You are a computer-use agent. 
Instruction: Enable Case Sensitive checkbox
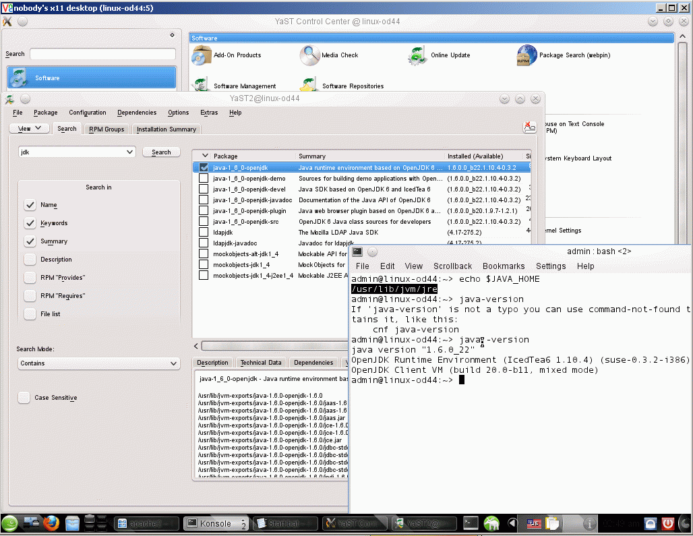click(x=24, y=398)
